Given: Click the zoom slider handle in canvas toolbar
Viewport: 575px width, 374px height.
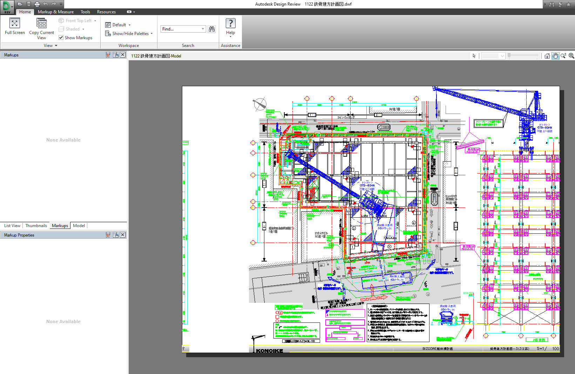Looking at the screenshot, I should [x=509, y=55].
